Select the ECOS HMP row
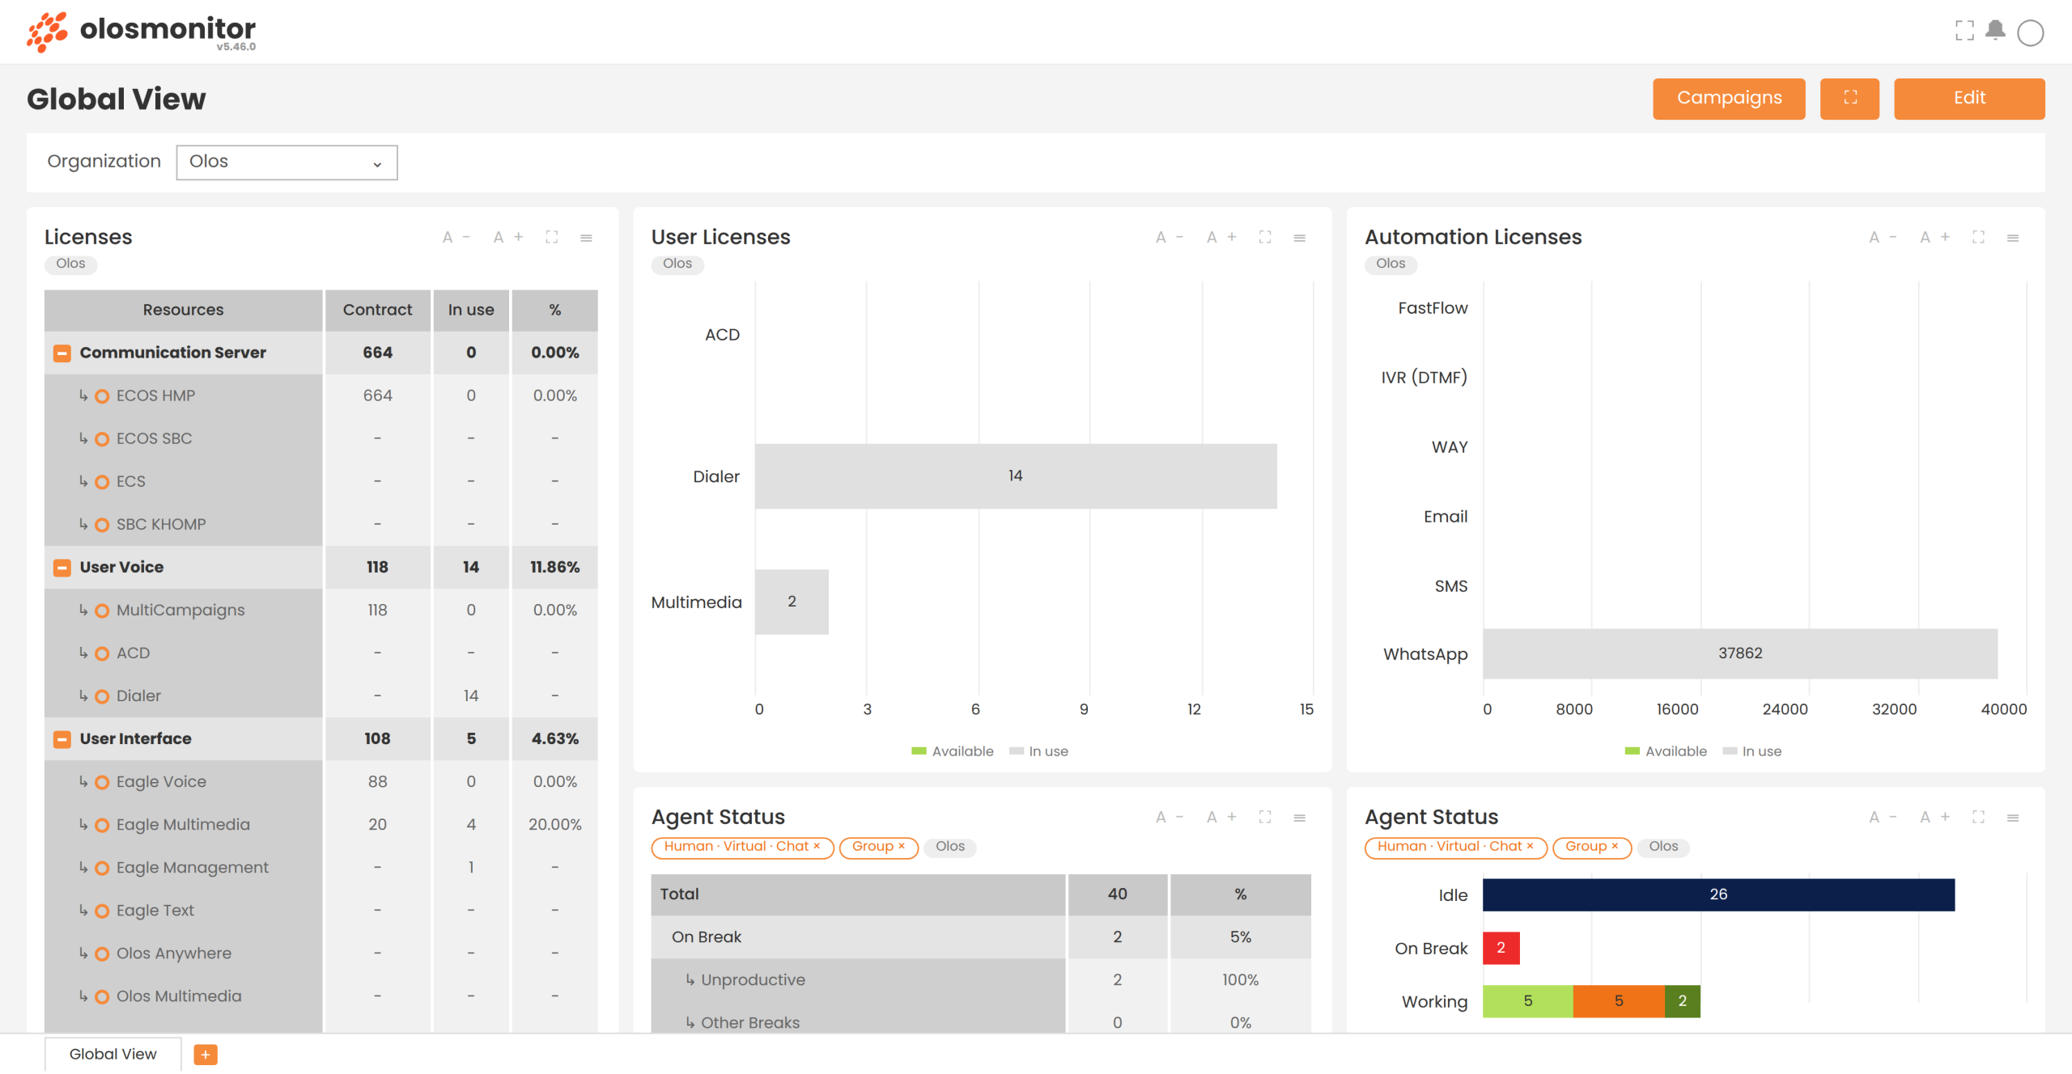 (x=321, y=395)
